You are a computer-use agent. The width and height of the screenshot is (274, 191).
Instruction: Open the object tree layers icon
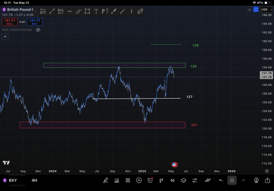point(183,180)
